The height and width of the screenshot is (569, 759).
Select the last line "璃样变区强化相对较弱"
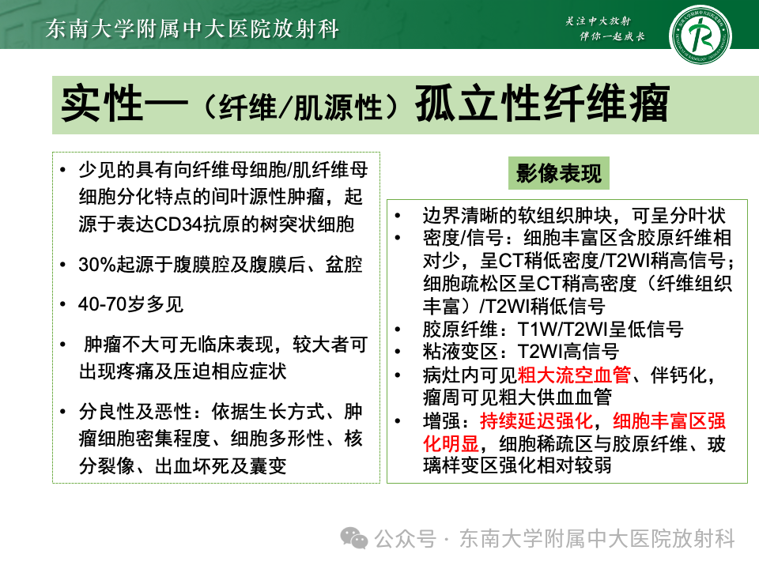517,465
